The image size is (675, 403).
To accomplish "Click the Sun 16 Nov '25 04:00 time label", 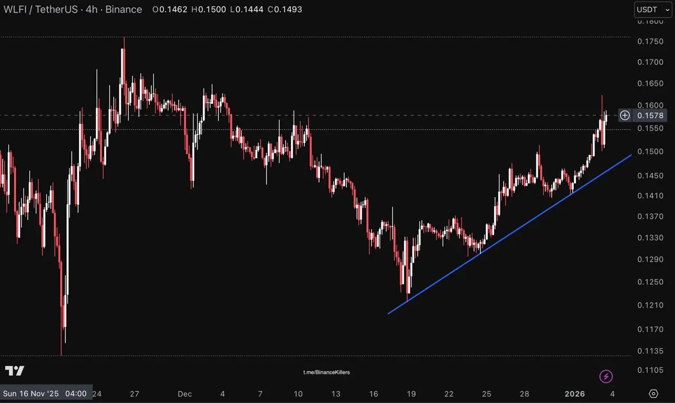I will (45, 394).
